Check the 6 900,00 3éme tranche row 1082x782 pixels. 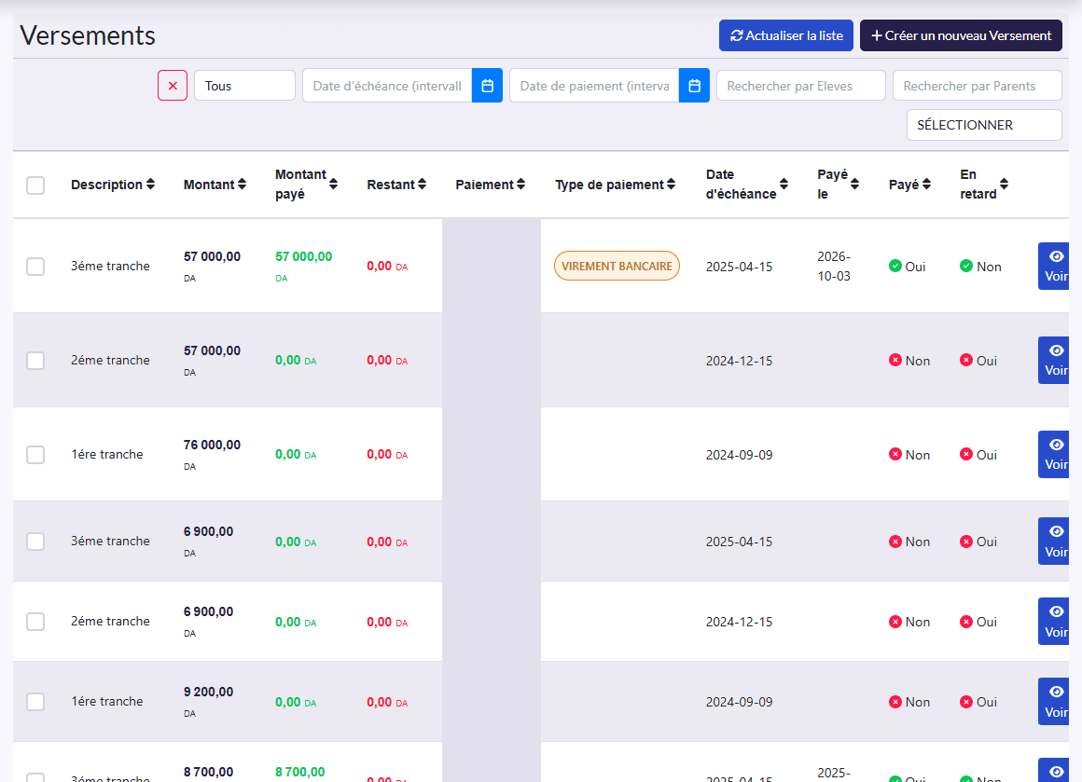35,542
